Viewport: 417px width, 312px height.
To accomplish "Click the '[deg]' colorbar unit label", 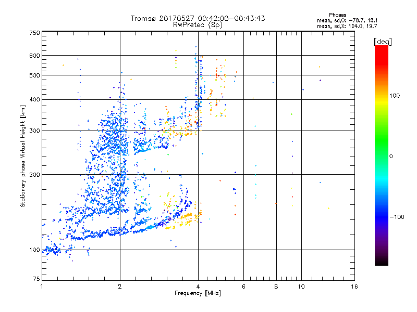I will pyautogui.click(x=383, y=42).
